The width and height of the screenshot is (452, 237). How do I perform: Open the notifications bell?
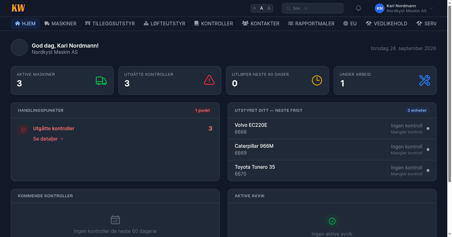(358, 8)
